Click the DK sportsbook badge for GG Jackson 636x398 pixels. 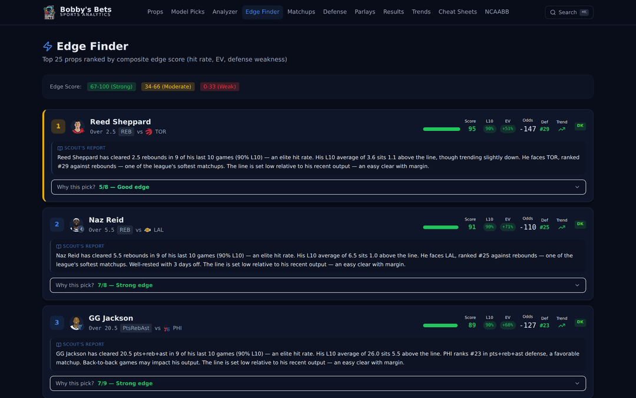point(580,322)
